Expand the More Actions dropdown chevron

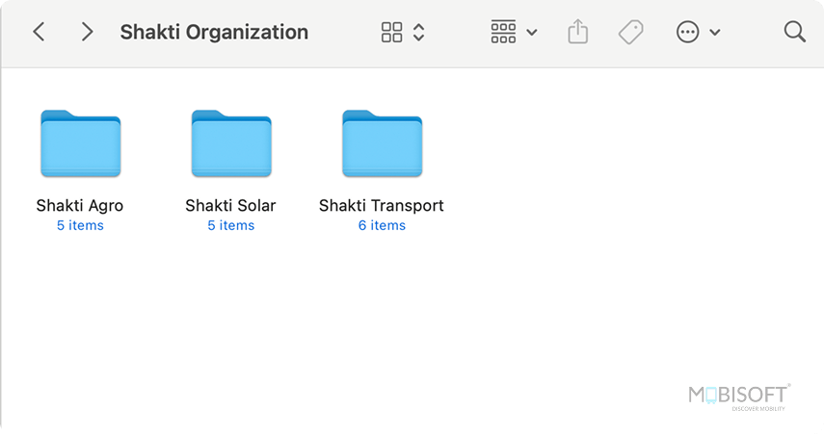[x=715, y=33]
